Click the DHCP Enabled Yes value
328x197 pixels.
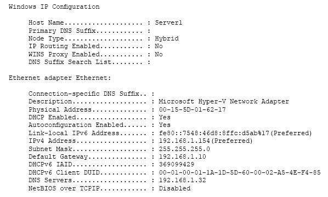pos(165,117)
